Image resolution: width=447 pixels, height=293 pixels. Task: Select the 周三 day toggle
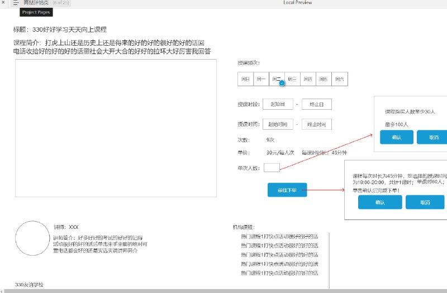point(292,79)
